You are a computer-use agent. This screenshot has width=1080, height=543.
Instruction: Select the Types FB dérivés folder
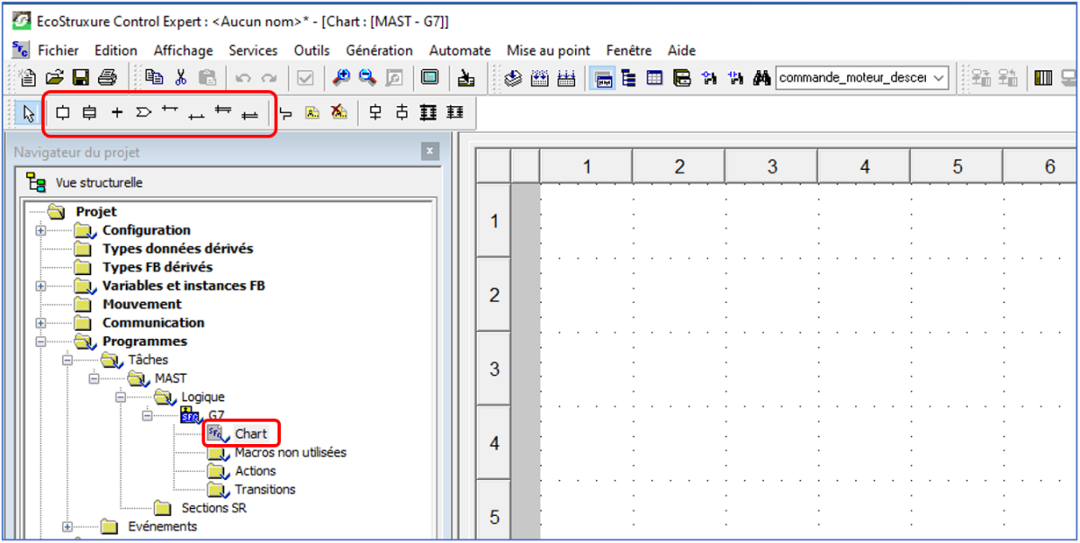tap(157, 267)
